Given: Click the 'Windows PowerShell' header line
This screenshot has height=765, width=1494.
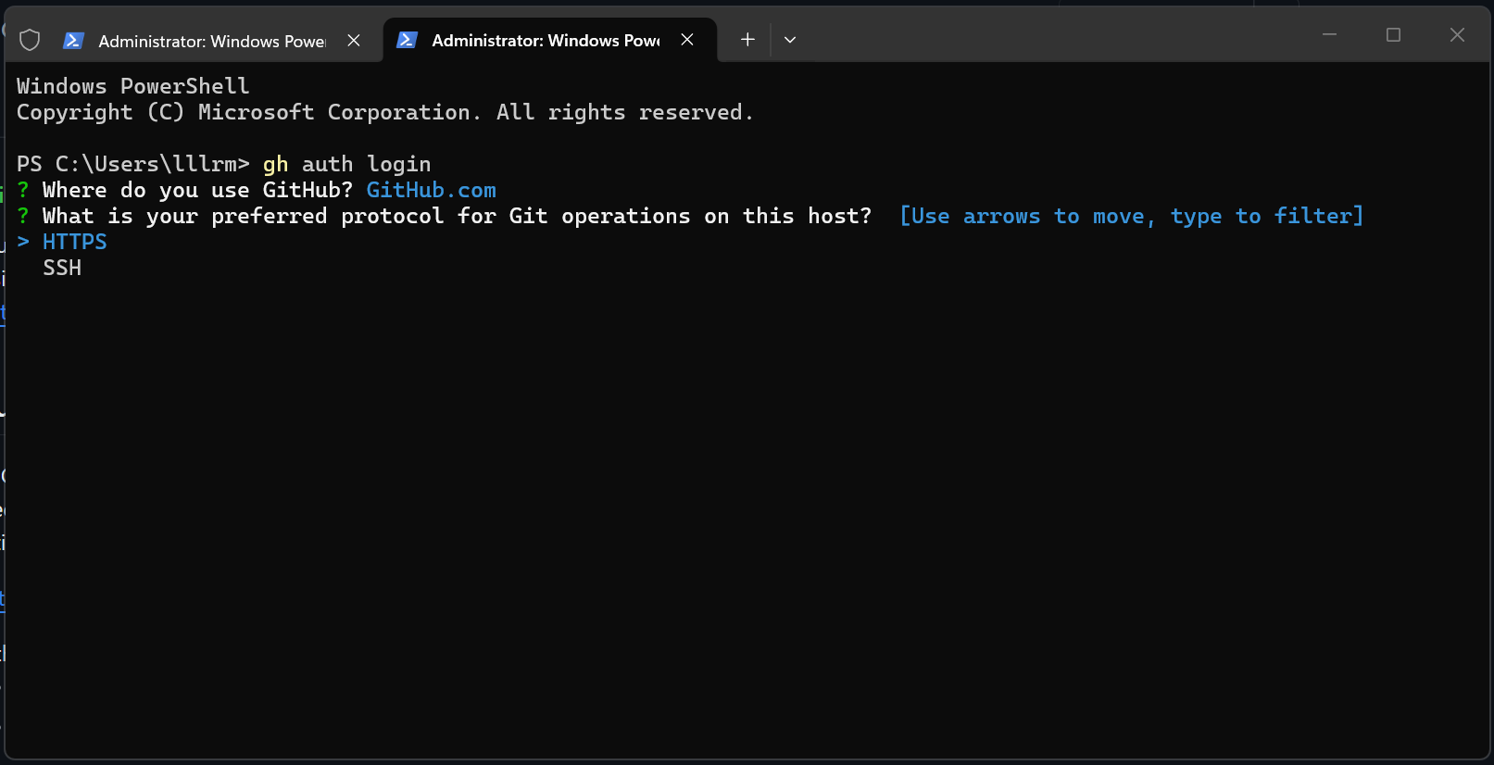Looking at the screenshot, I should pyautogui.click(x=133, y=86).
